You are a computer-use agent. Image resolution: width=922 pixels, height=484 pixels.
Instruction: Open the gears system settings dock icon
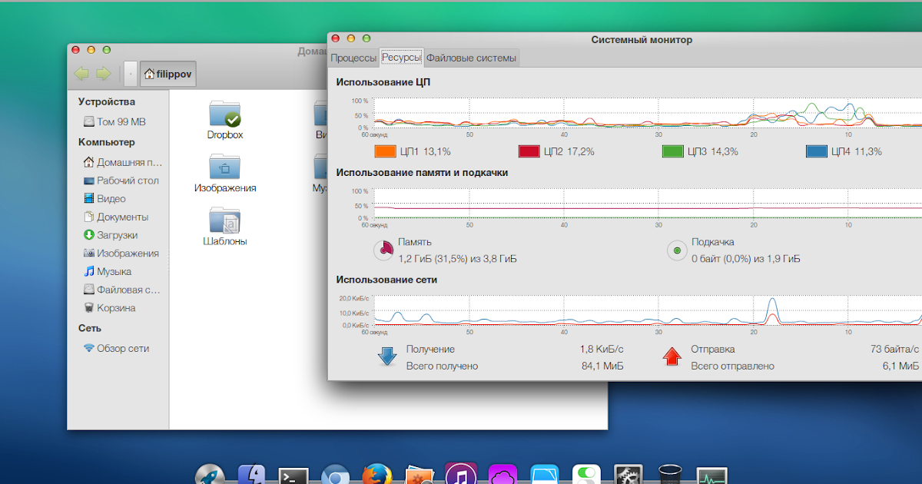point(628,475)
